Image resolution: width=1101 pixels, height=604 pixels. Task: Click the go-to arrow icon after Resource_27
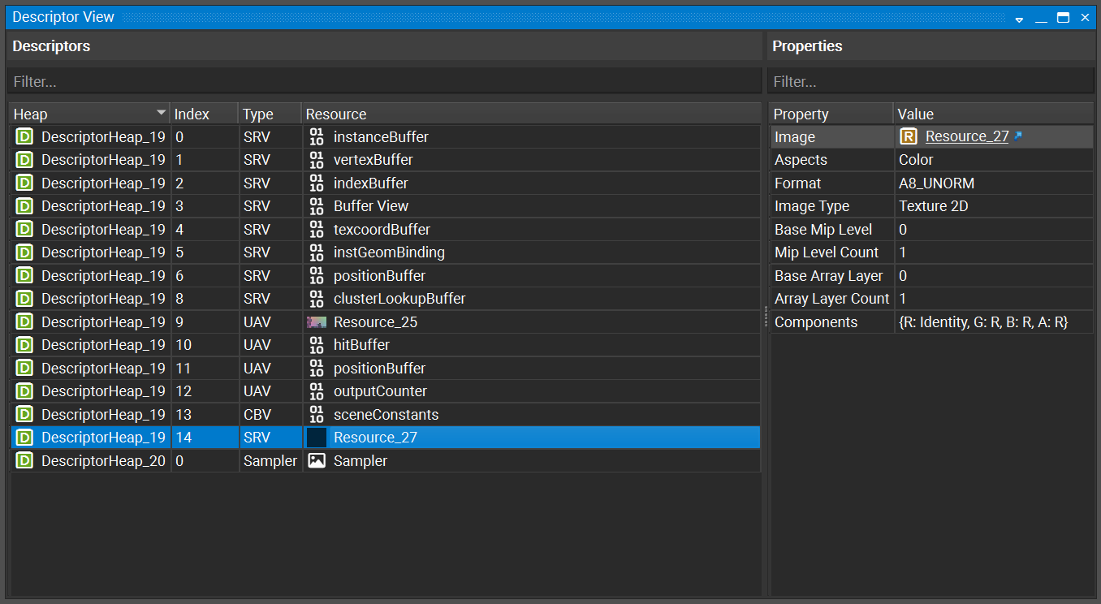[x=1018, y=136]
